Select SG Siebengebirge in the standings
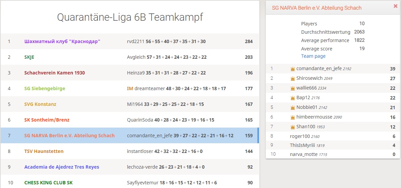This screenshot has width=401, height=188. pyautogui.click(x=45, y=88)
